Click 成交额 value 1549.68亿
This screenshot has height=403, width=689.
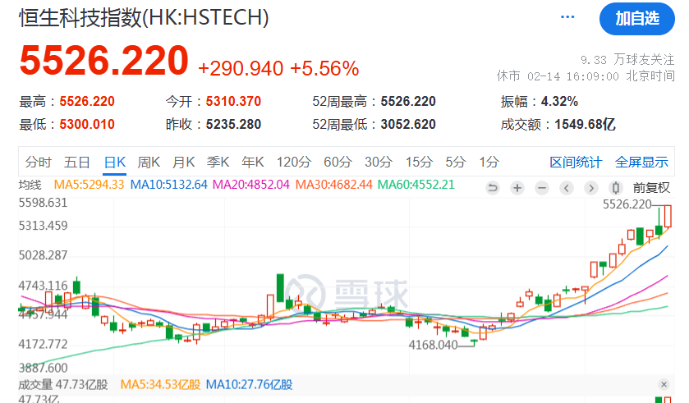point(585,124)
